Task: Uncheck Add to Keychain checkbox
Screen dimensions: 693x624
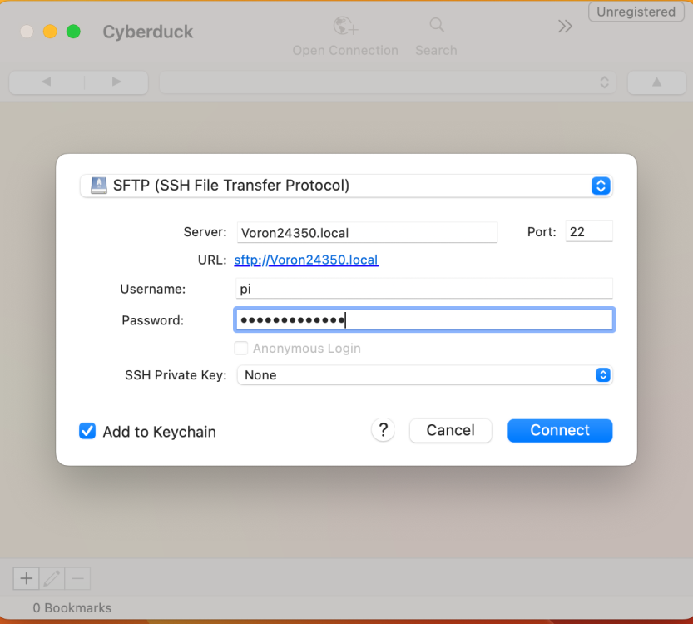Action: coord(87,431)
